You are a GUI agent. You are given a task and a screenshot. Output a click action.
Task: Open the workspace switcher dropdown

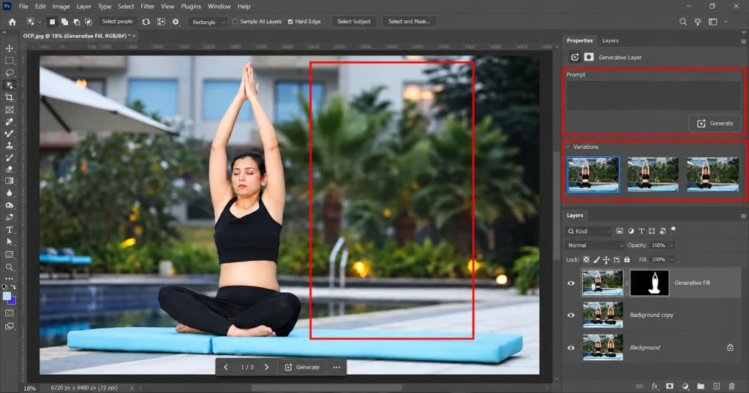tap(726, 21)
